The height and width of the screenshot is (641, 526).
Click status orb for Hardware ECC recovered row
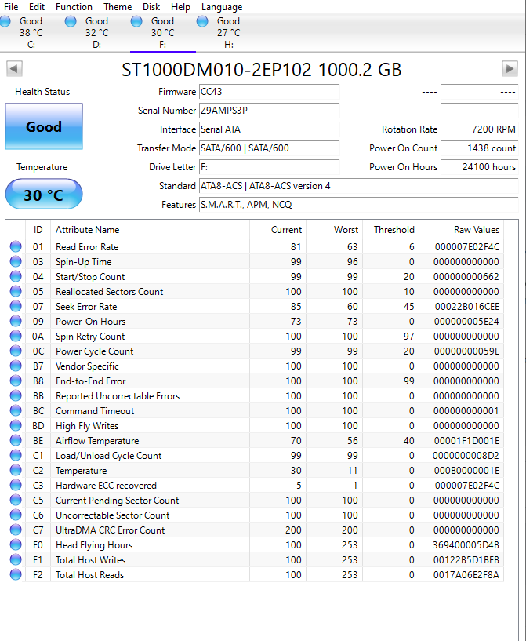pyautogui.click(x=16, y=485)
